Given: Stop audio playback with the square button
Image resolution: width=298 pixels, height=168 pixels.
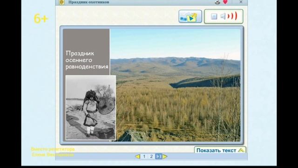Looking at the screenshot, I should click(x=214, y=16).
